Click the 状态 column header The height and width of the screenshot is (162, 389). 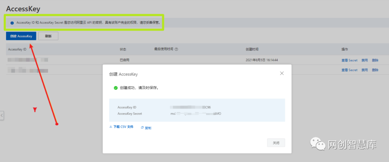(123, 49)
